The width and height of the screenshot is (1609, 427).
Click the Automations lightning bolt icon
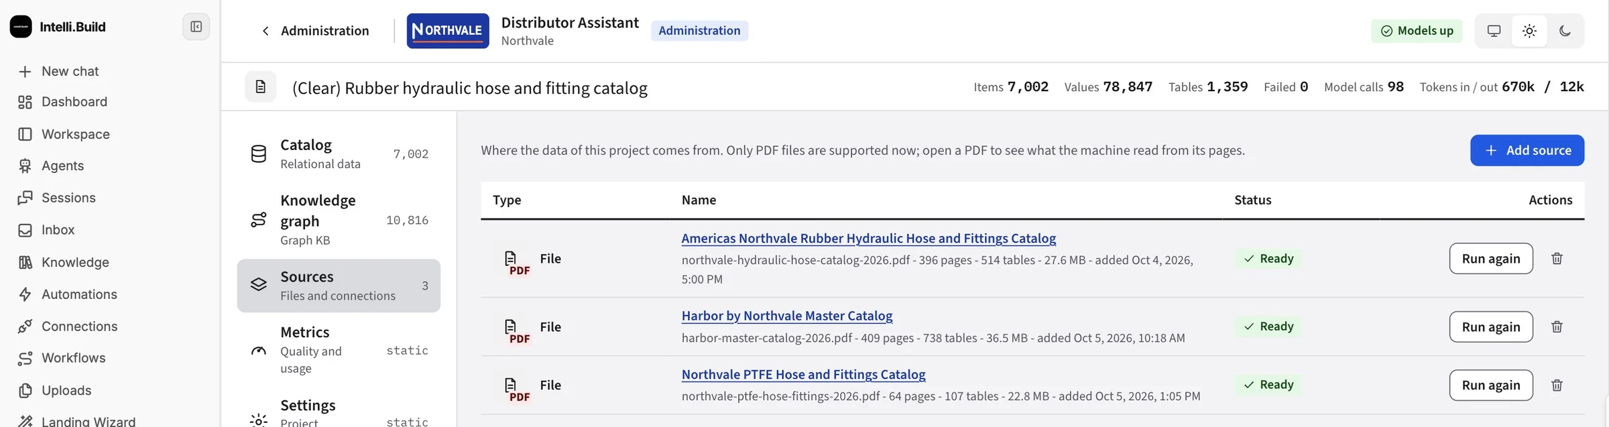[25, 294]
